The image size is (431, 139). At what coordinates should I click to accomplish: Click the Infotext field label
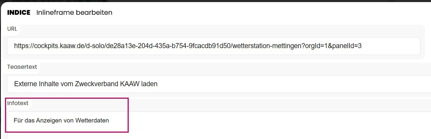click(x=18, y=103)
